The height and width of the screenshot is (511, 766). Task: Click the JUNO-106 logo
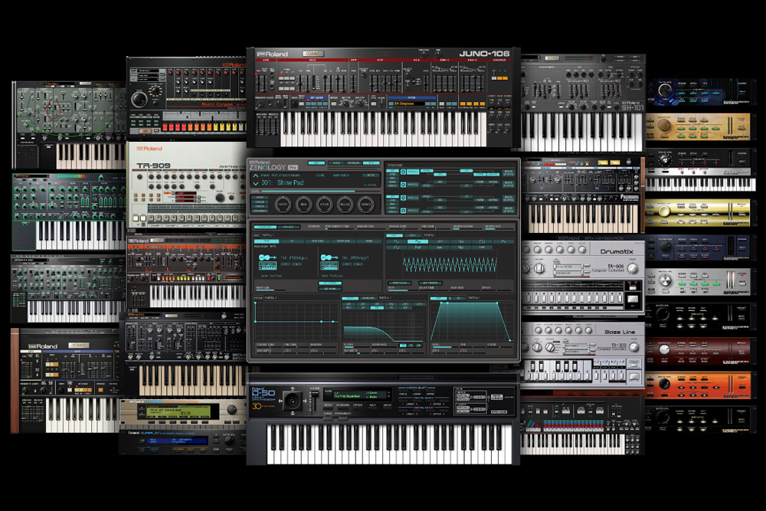pyautogui.click(x=484, y=54)
